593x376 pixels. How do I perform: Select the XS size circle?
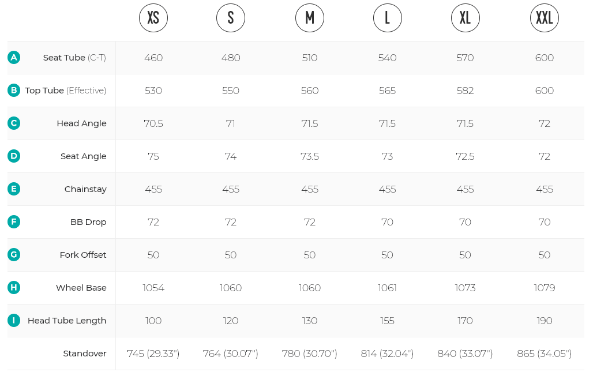point(153,18)
